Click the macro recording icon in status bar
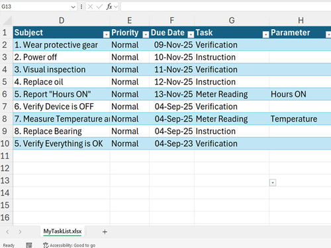 click(x=29, y=245)
